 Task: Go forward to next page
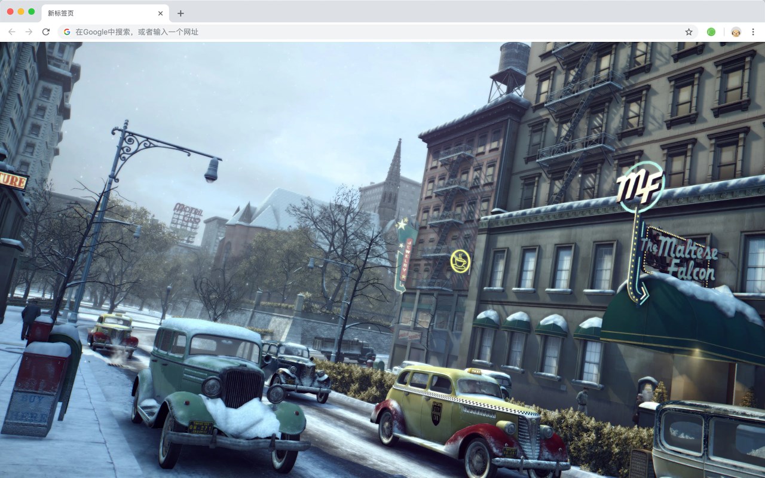[x=29, y=32]
